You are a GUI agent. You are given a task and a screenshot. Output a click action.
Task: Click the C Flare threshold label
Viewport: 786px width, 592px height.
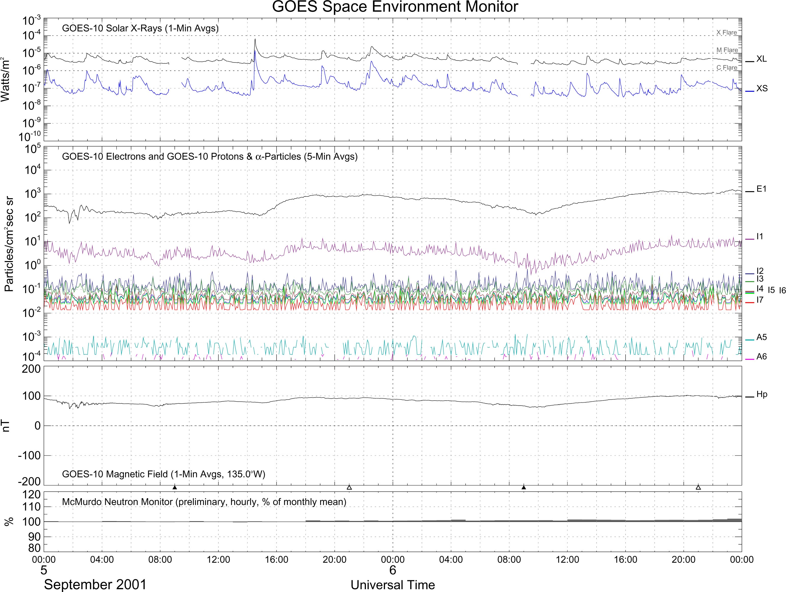[x=727, y=67]
